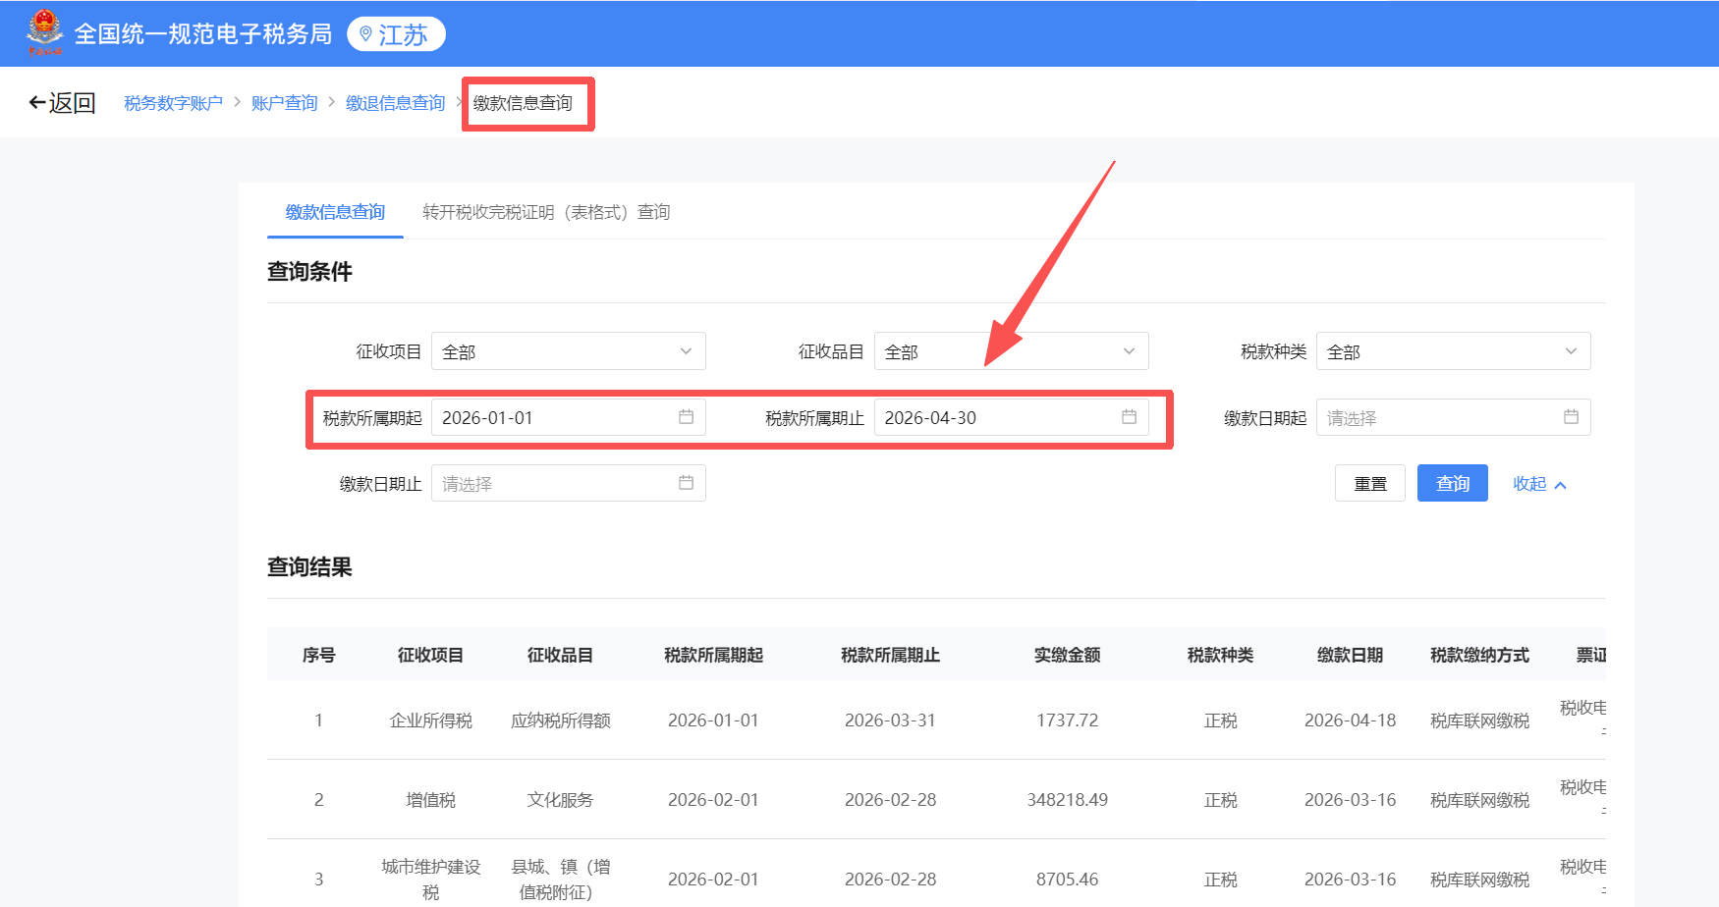The width and height of the screenshot is (1719, 907).
Task: Click the national tax emblem logo
Action: 44,32
